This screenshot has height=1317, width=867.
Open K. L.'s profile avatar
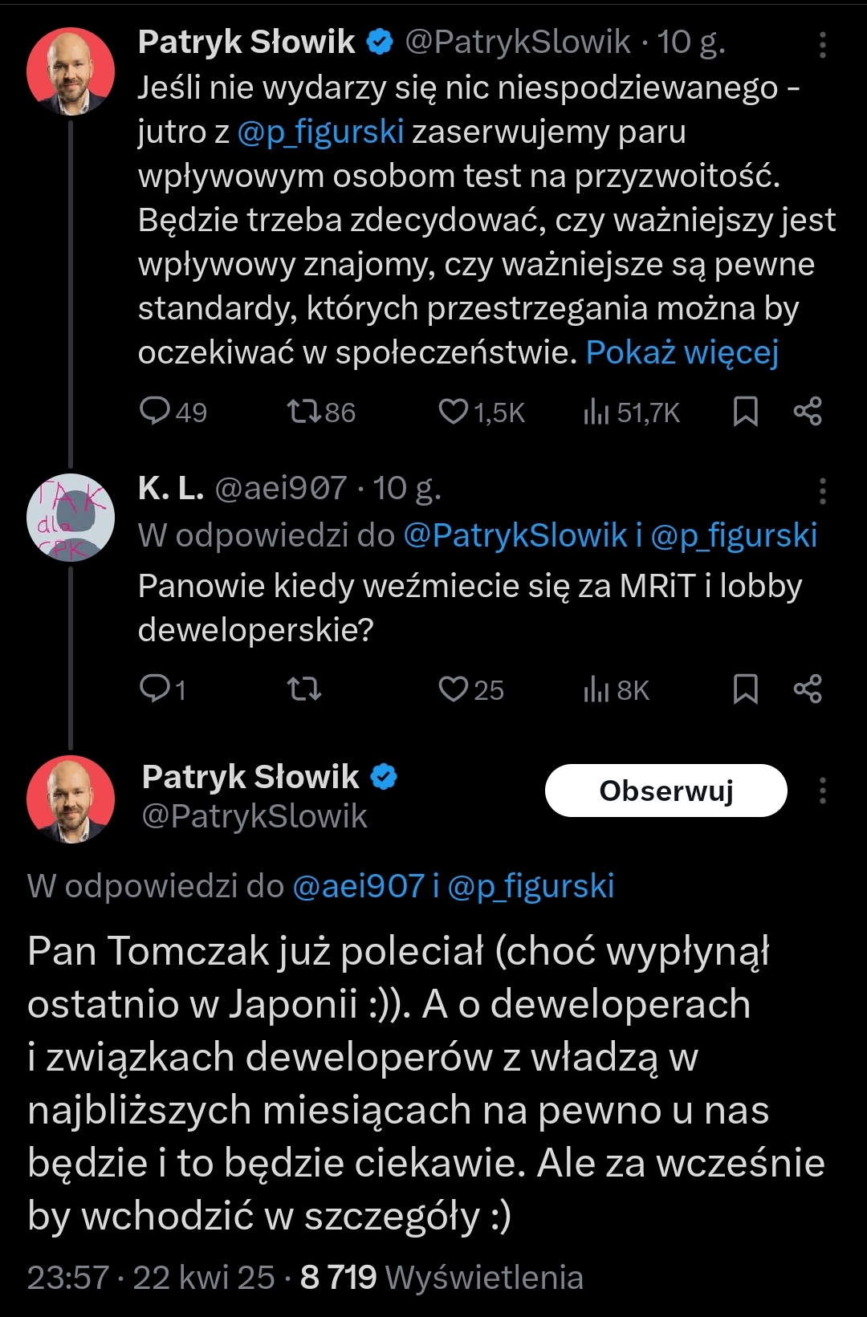point(71,518)
